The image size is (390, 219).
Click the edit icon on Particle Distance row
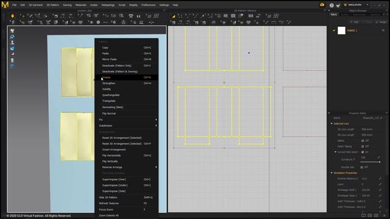point(380,178)
